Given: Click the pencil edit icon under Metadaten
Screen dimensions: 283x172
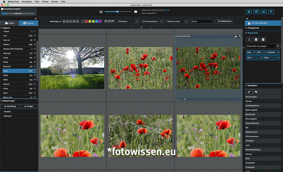Looking at the screenshot, I should [249, 92].
